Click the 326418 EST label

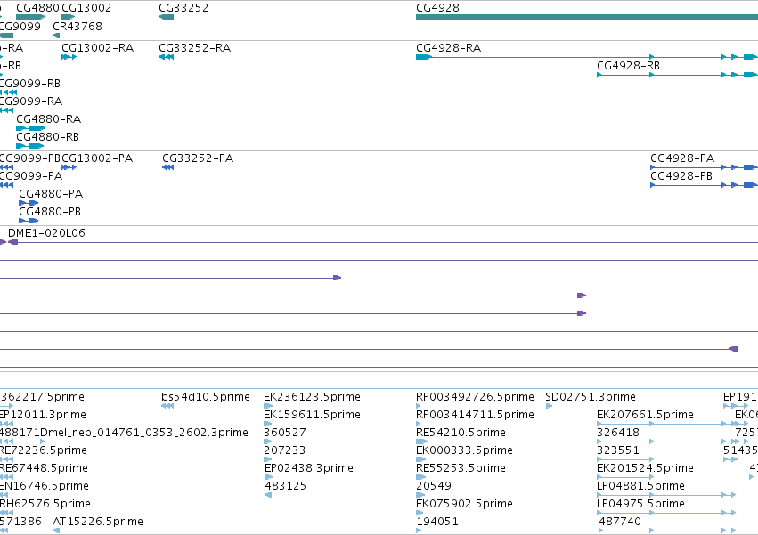click(x=618, y=433)
